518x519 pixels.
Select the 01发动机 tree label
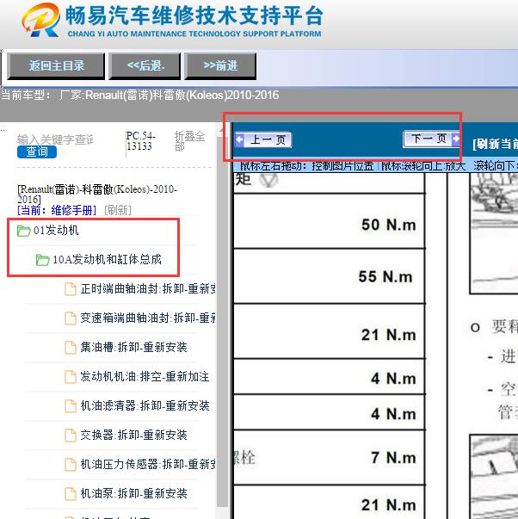point(56,230)
